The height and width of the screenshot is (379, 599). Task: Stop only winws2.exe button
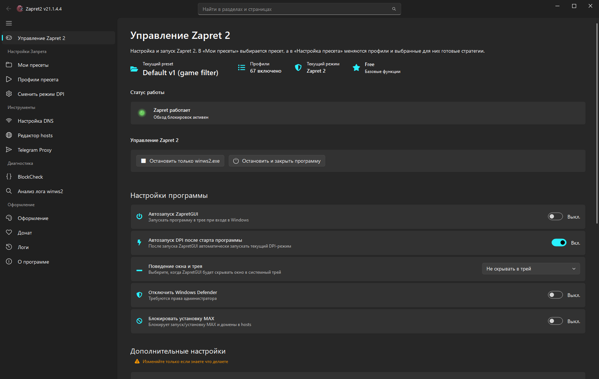point(180,161)
